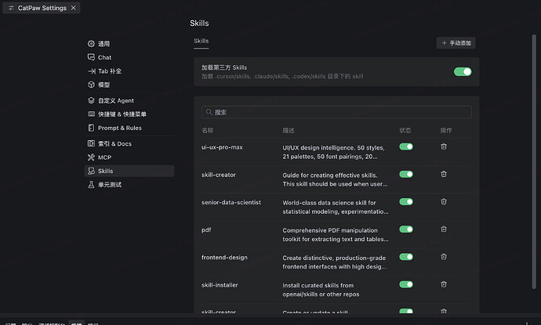
Task: Click the skills panel vertical scrollbar
Action: coord(534,162)
